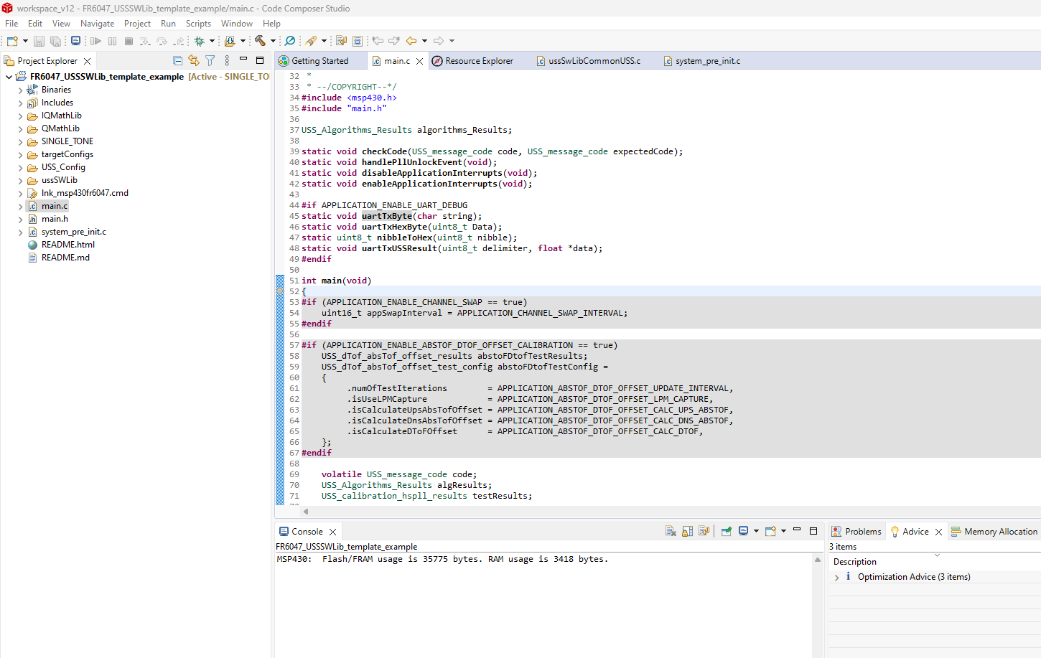Click the Save toolbar icon
The image size is (1041, 658).
tap(39, 41)
